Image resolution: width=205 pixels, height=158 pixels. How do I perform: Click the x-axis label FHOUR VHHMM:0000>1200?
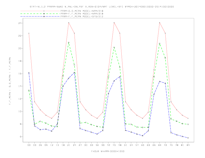coord(108,151)
